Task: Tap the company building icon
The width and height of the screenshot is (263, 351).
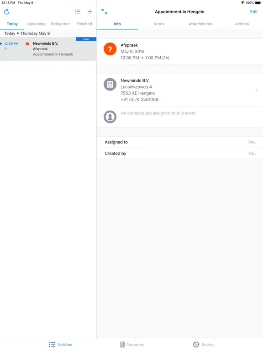Action: coord(110,85)
